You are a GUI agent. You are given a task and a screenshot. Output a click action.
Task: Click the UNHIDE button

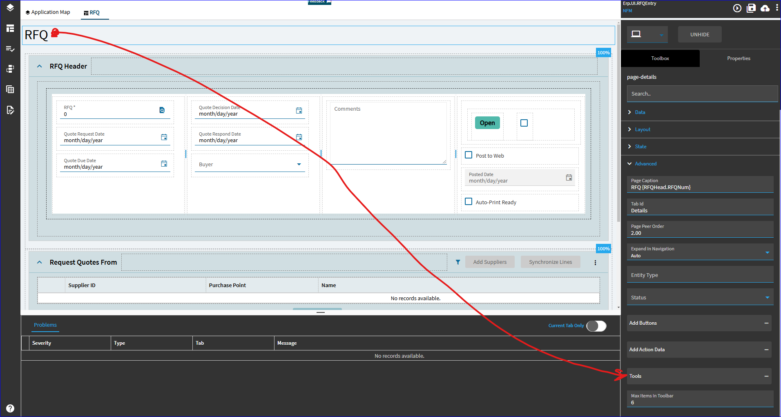[700, 35]
